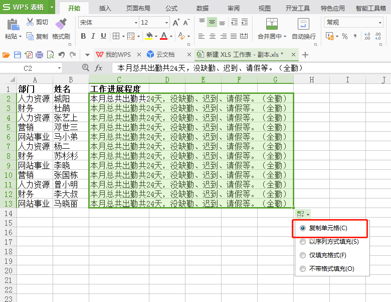This screenshot has width=391, height=302.
Task: Select Fill Series (以序列方式填充) radio option
Action: pos(303,242)
